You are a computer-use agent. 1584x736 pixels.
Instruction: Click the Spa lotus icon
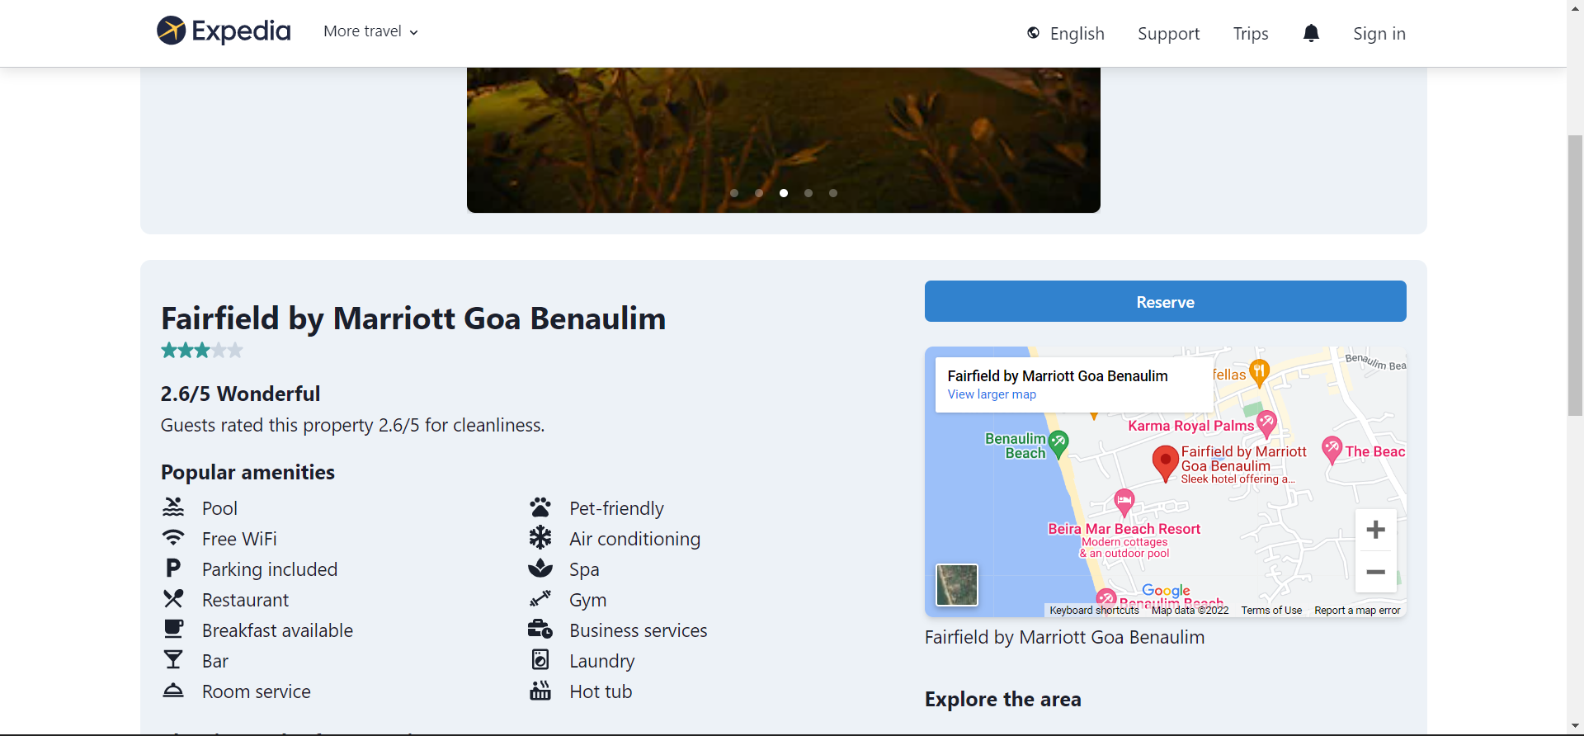[540, 569]
